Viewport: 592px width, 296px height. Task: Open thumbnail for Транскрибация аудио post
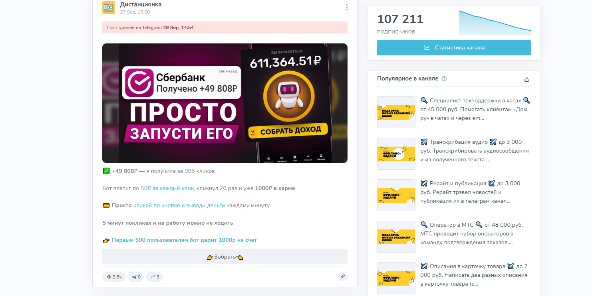click(396, 154)
